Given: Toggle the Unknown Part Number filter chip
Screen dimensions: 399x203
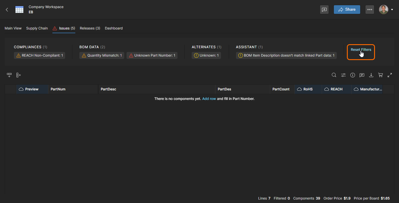Looking at the screenshot, I should pyautogui.click(x=152, y=55).
